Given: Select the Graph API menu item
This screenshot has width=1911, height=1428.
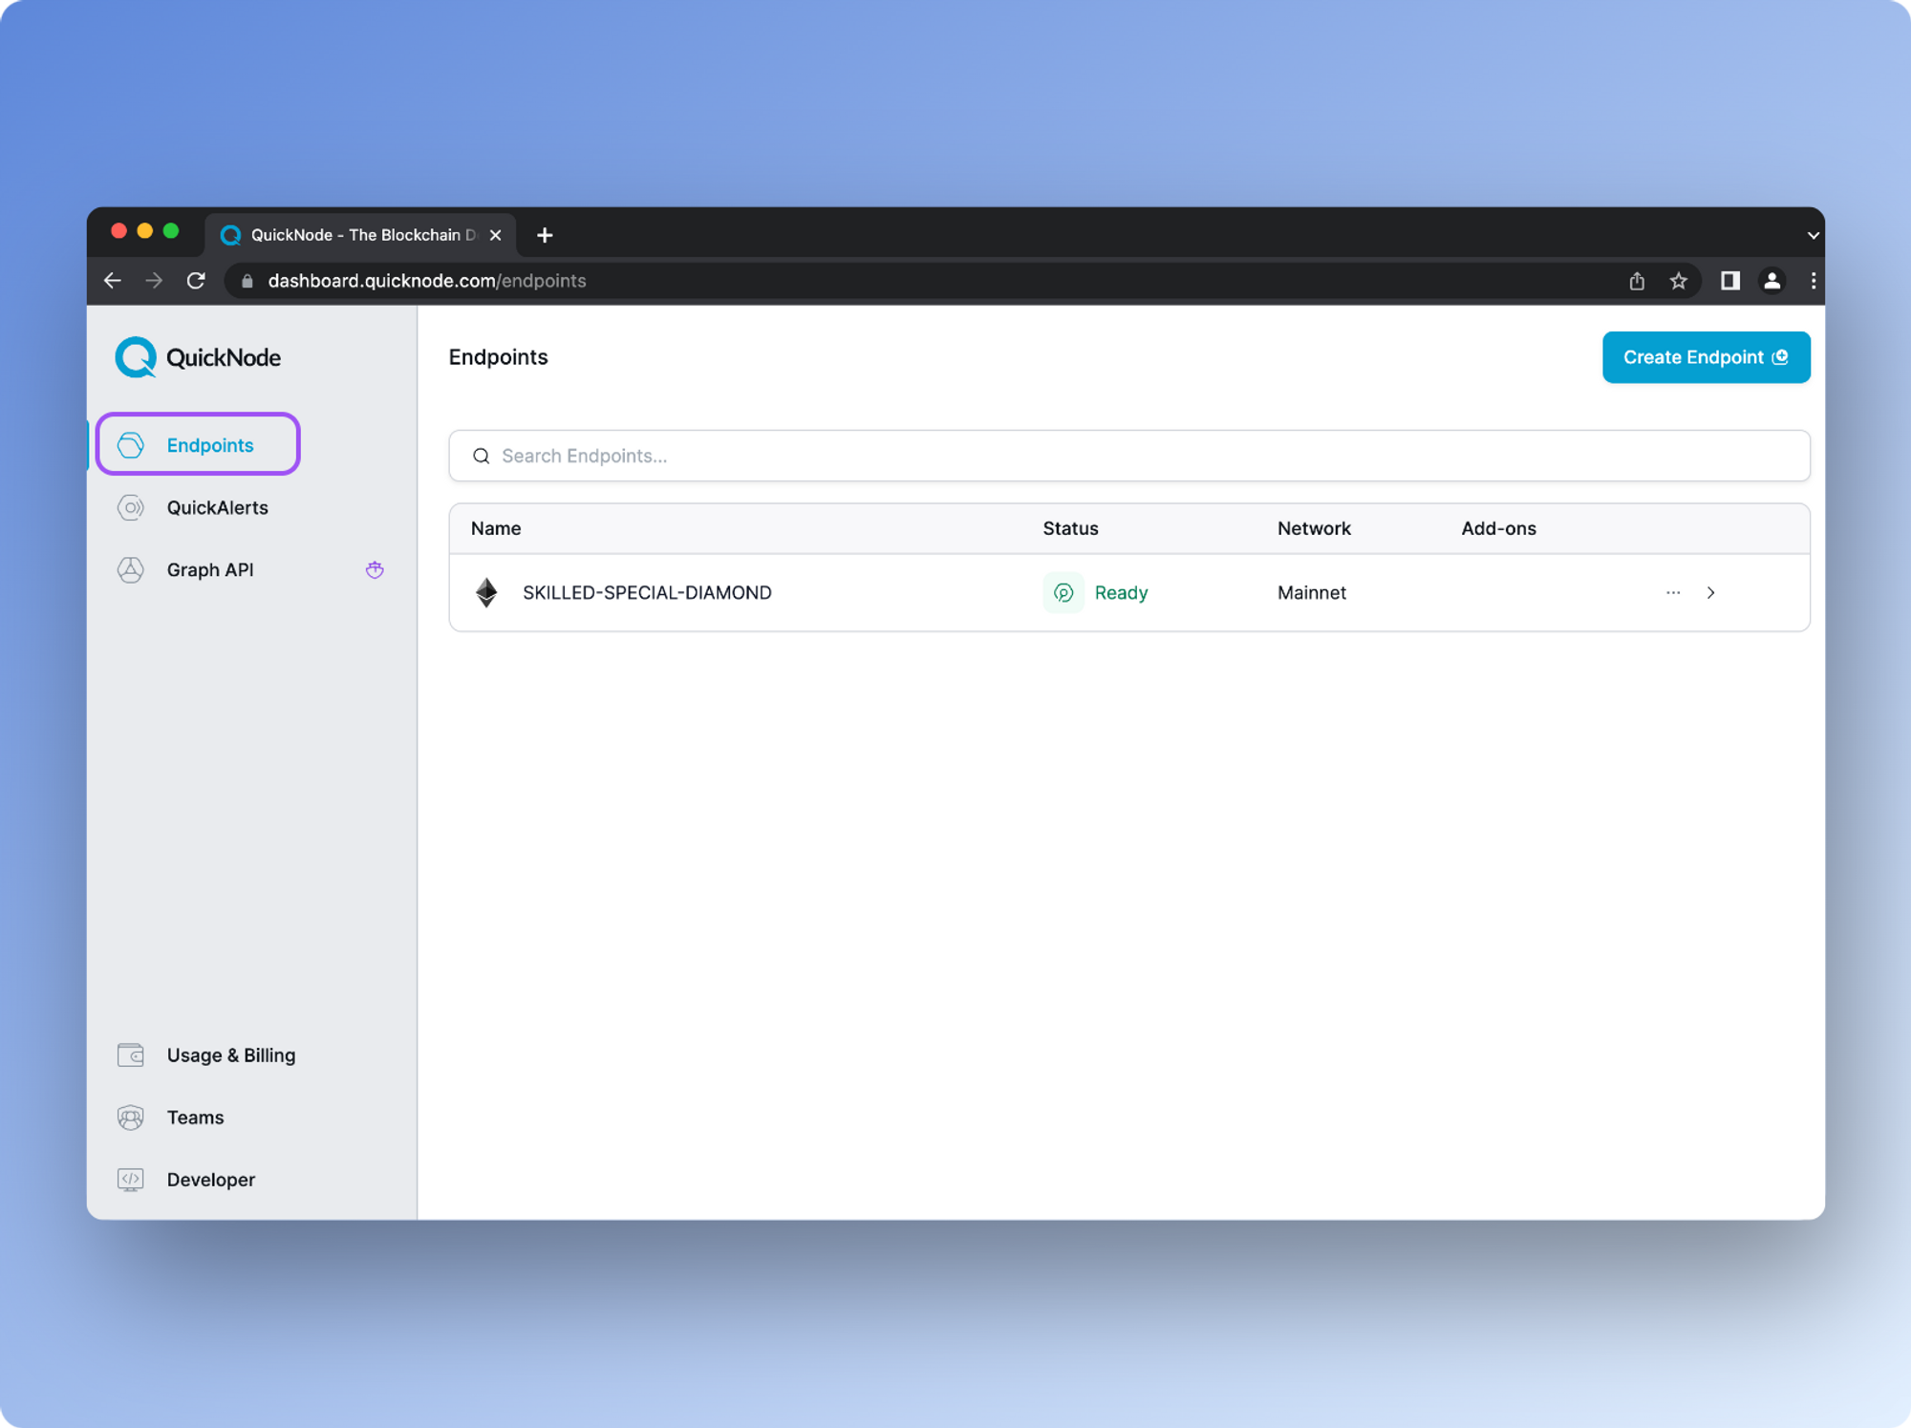Looking at the screenshot, I should pos(210,568).
